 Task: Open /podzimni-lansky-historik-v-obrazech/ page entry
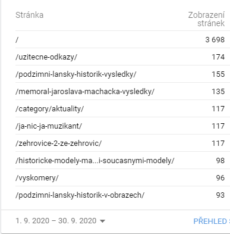click(x=80, y=195)
